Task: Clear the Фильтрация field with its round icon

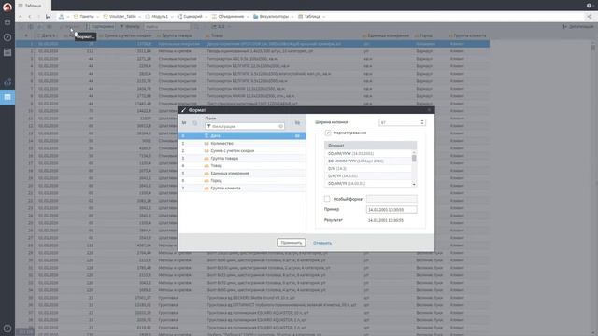Action: (280, 126)
